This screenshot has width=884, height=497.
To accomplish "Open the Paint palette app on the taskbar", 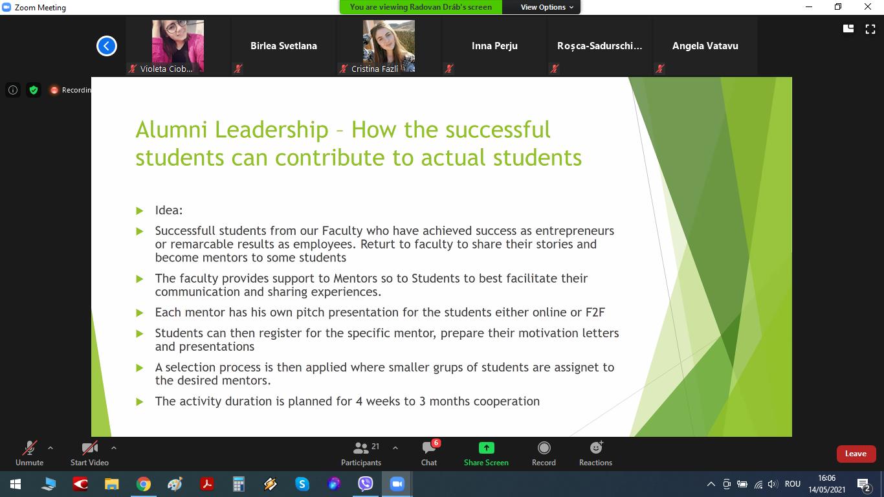I will coord(175,484).
